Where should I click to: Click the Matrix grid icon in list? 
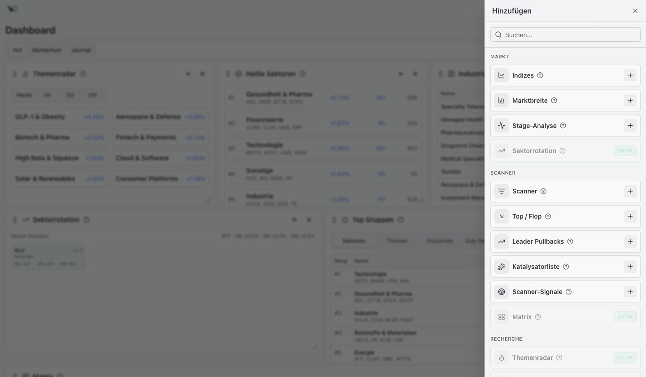(x=502, y=317)
